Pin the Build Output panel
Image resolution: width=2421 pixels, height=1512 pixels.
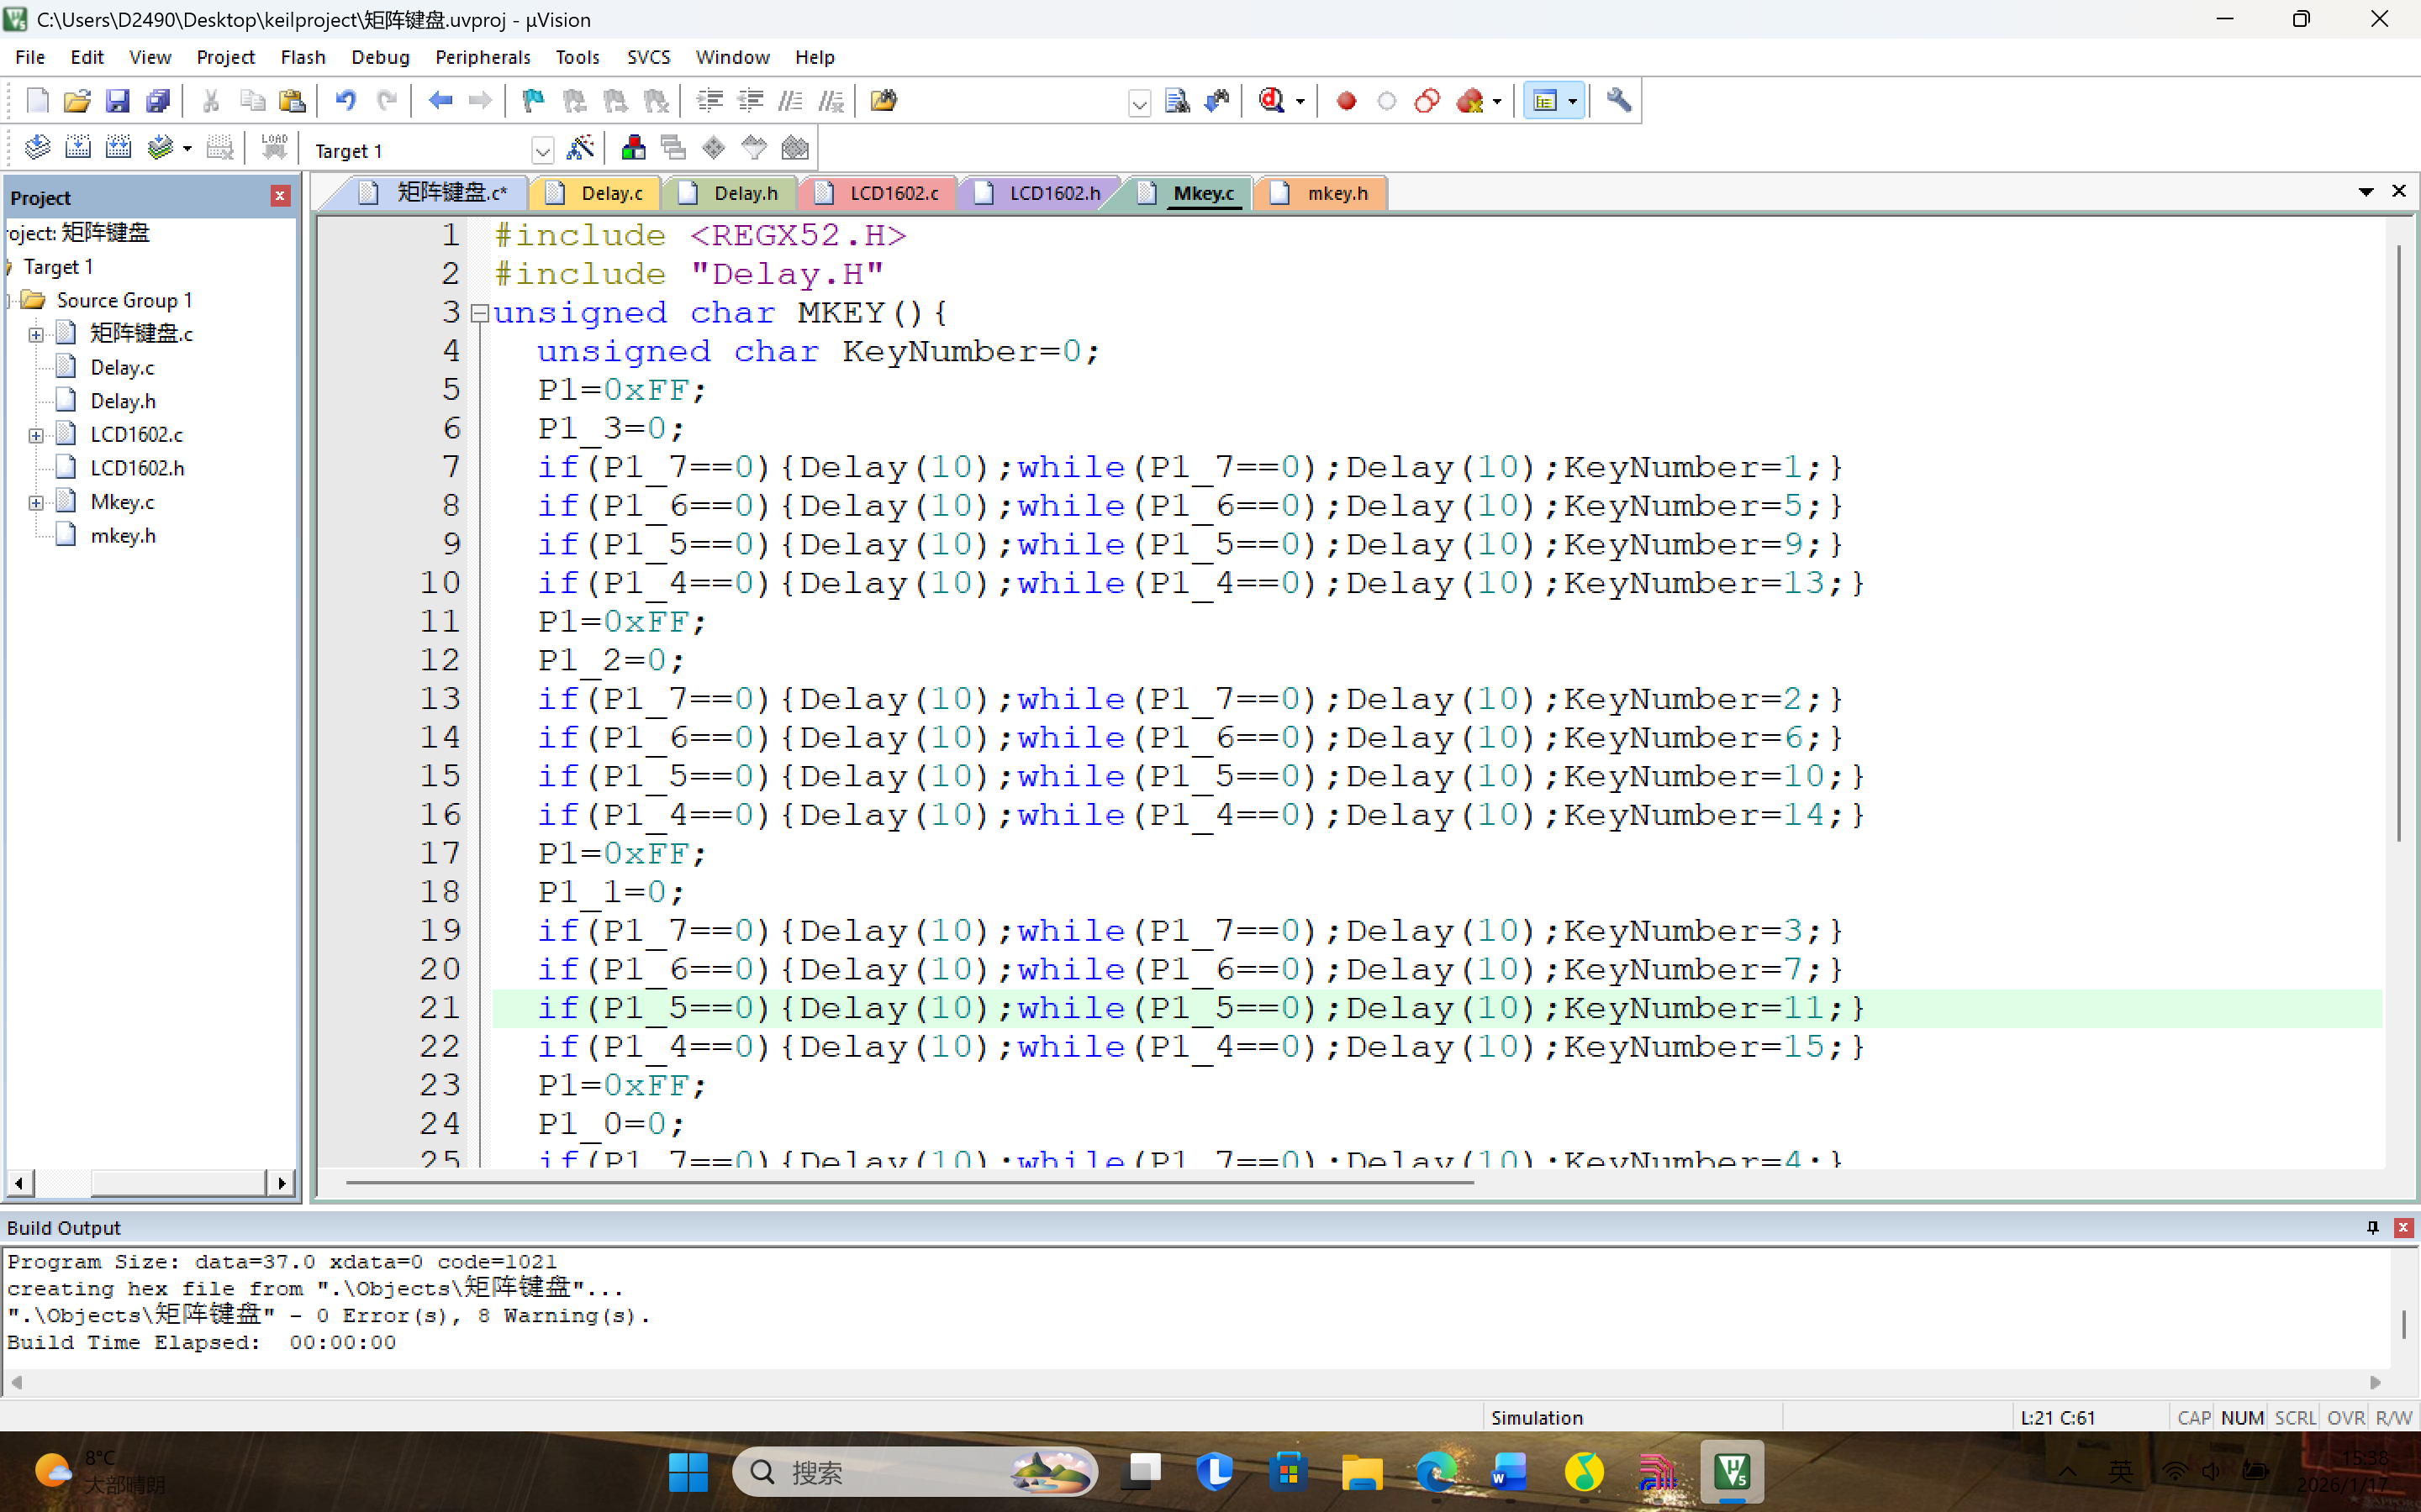[2372, 1227]
